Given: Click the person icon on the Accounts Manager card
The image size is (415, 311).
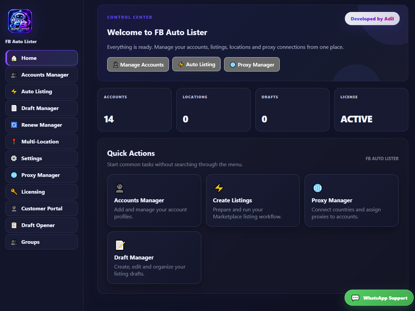Looking at the screenshot, I should tap(120, 188).
